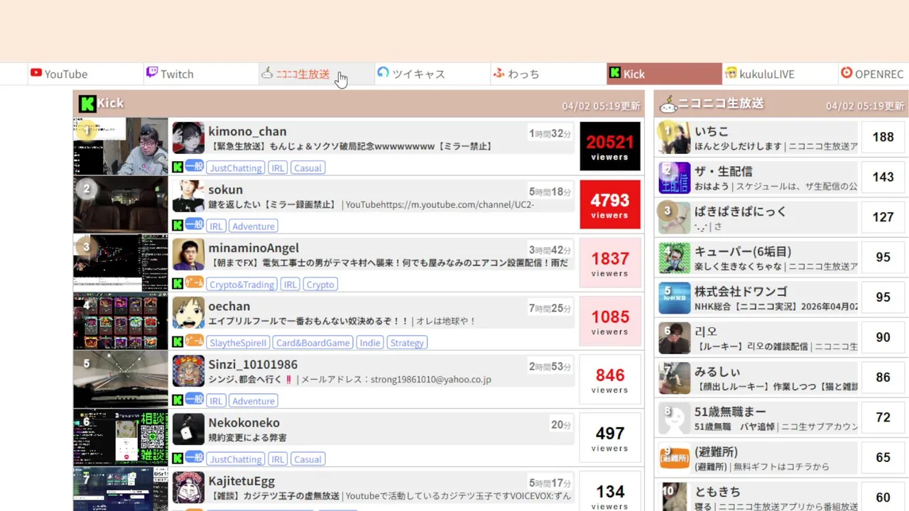This screenshot has height=511, width=909.
Task: Click the 20521 viewers count box
Action: click(x=610, y=146)
